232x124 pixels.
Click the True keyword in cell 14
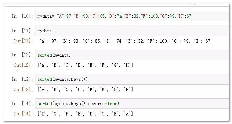click(x=113, y=104)
